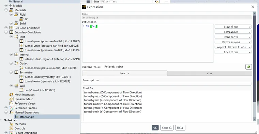Click the air material icon
Image resolution: width=259 pixels, height=134 pixels.
[x=21, y=19]
